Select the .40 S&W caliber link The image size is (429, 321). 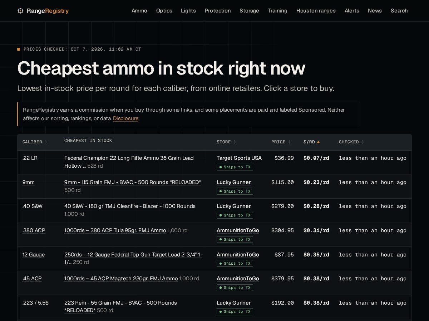33,206
